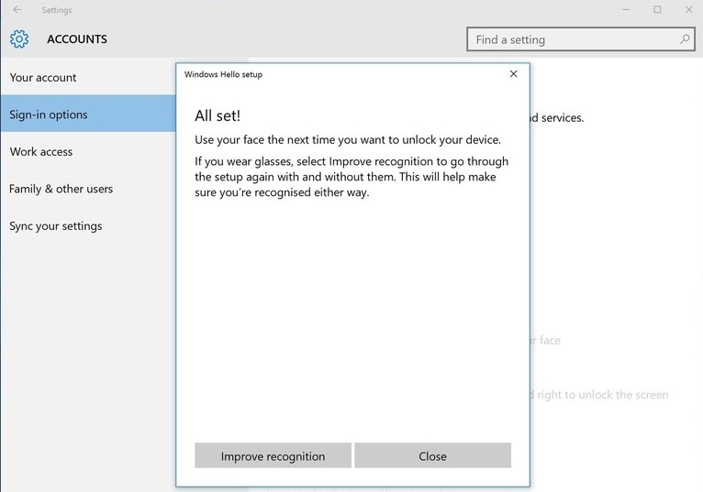Close the Windows Hello setup via Close button
This screenshot has height=492, width=703.
coord(432,455)
